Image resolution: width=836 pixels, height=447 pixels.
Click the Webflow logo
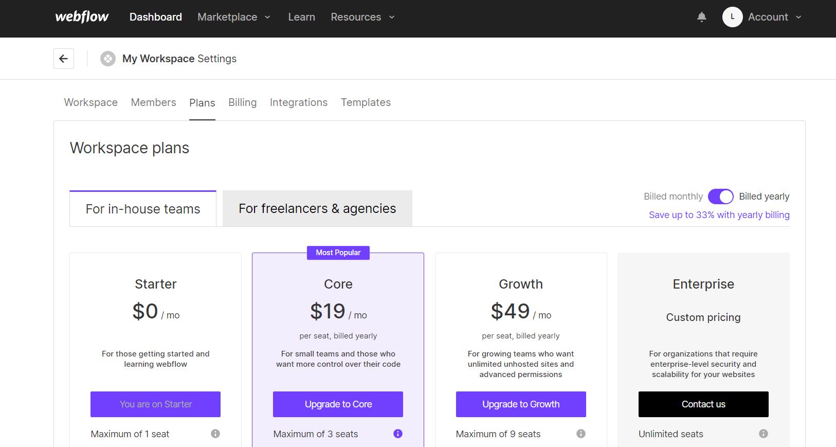(82, 17)
